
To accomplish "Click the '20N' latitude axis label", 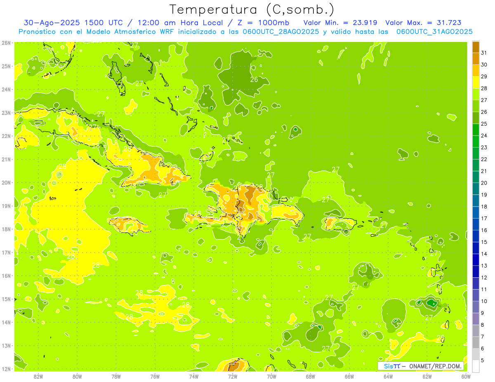I will click(6, 183).
